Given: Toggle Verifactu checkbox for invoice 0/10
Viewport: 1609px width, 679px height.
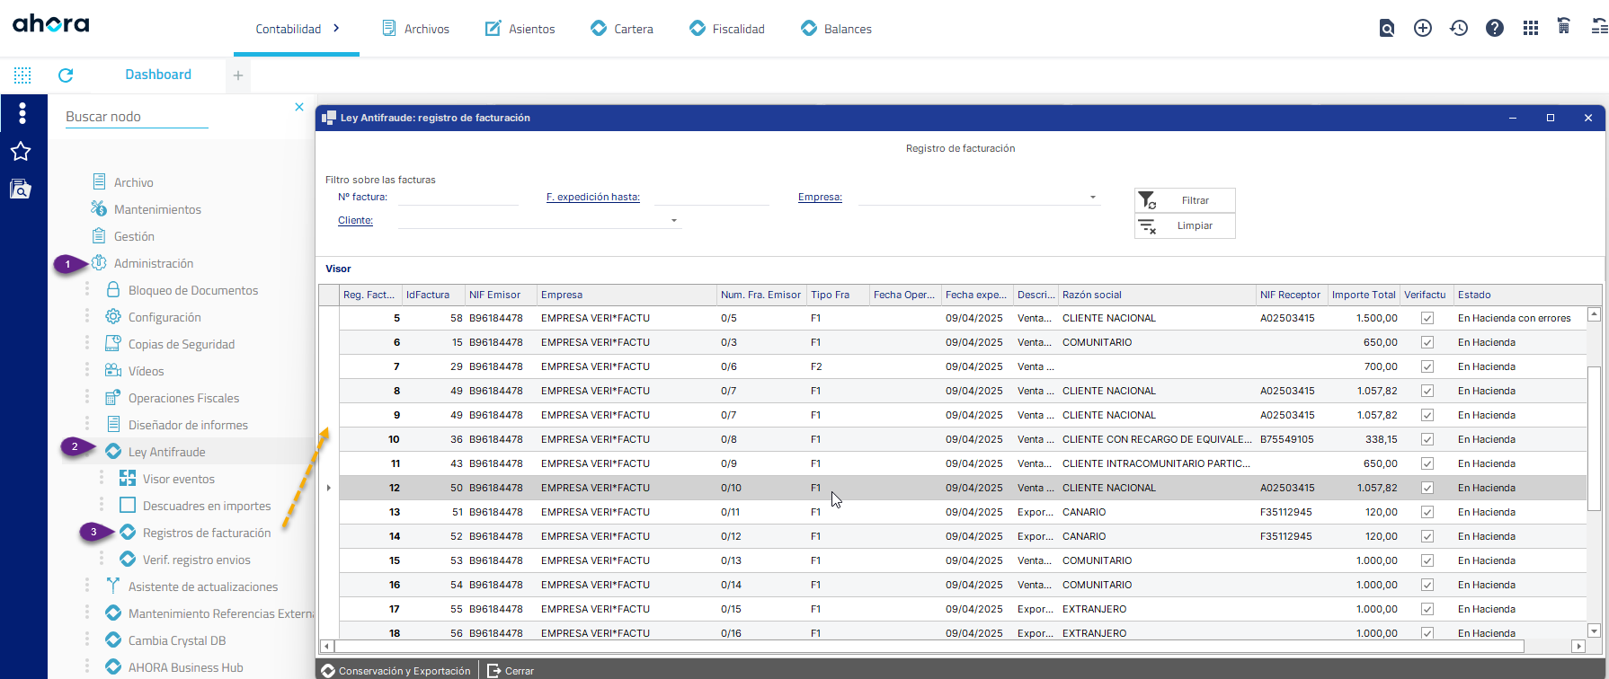Looking at the screenshot, I should coord(1427,488).
